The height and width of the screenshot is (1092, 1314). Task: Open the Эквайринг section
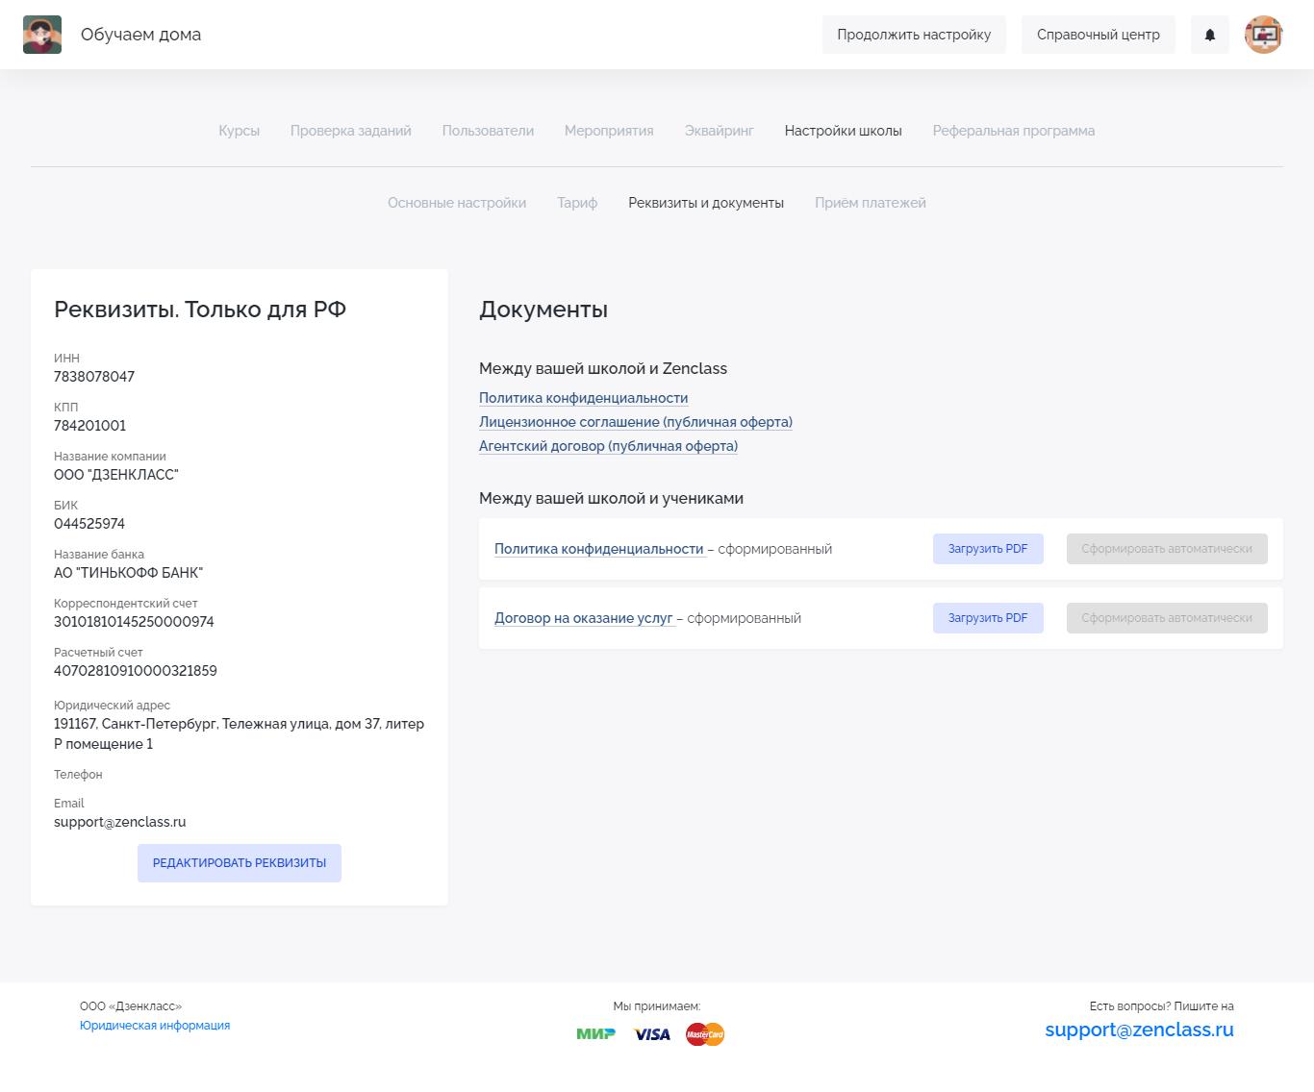click(x=720, y=131)
